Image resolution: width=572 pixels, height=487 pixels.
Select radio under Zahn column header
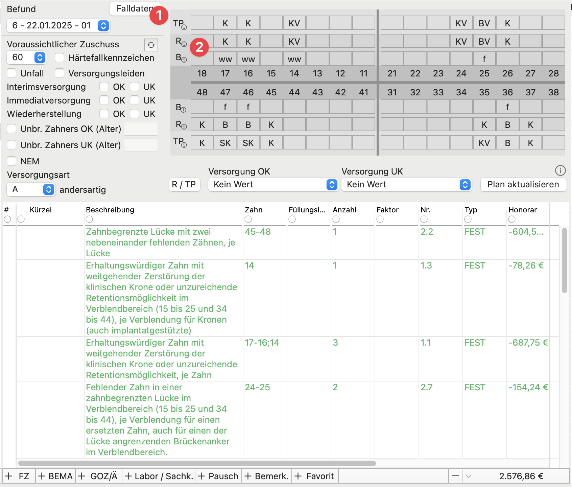click(248, 219)
